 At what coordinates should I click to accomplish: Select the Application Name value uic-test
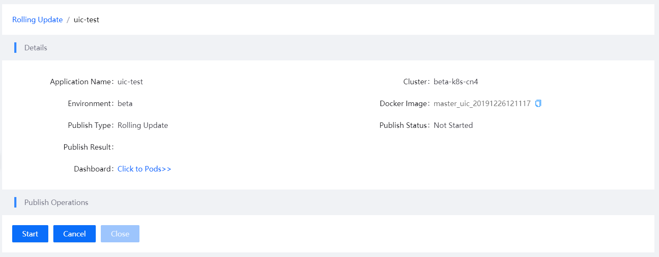point(130,82)
